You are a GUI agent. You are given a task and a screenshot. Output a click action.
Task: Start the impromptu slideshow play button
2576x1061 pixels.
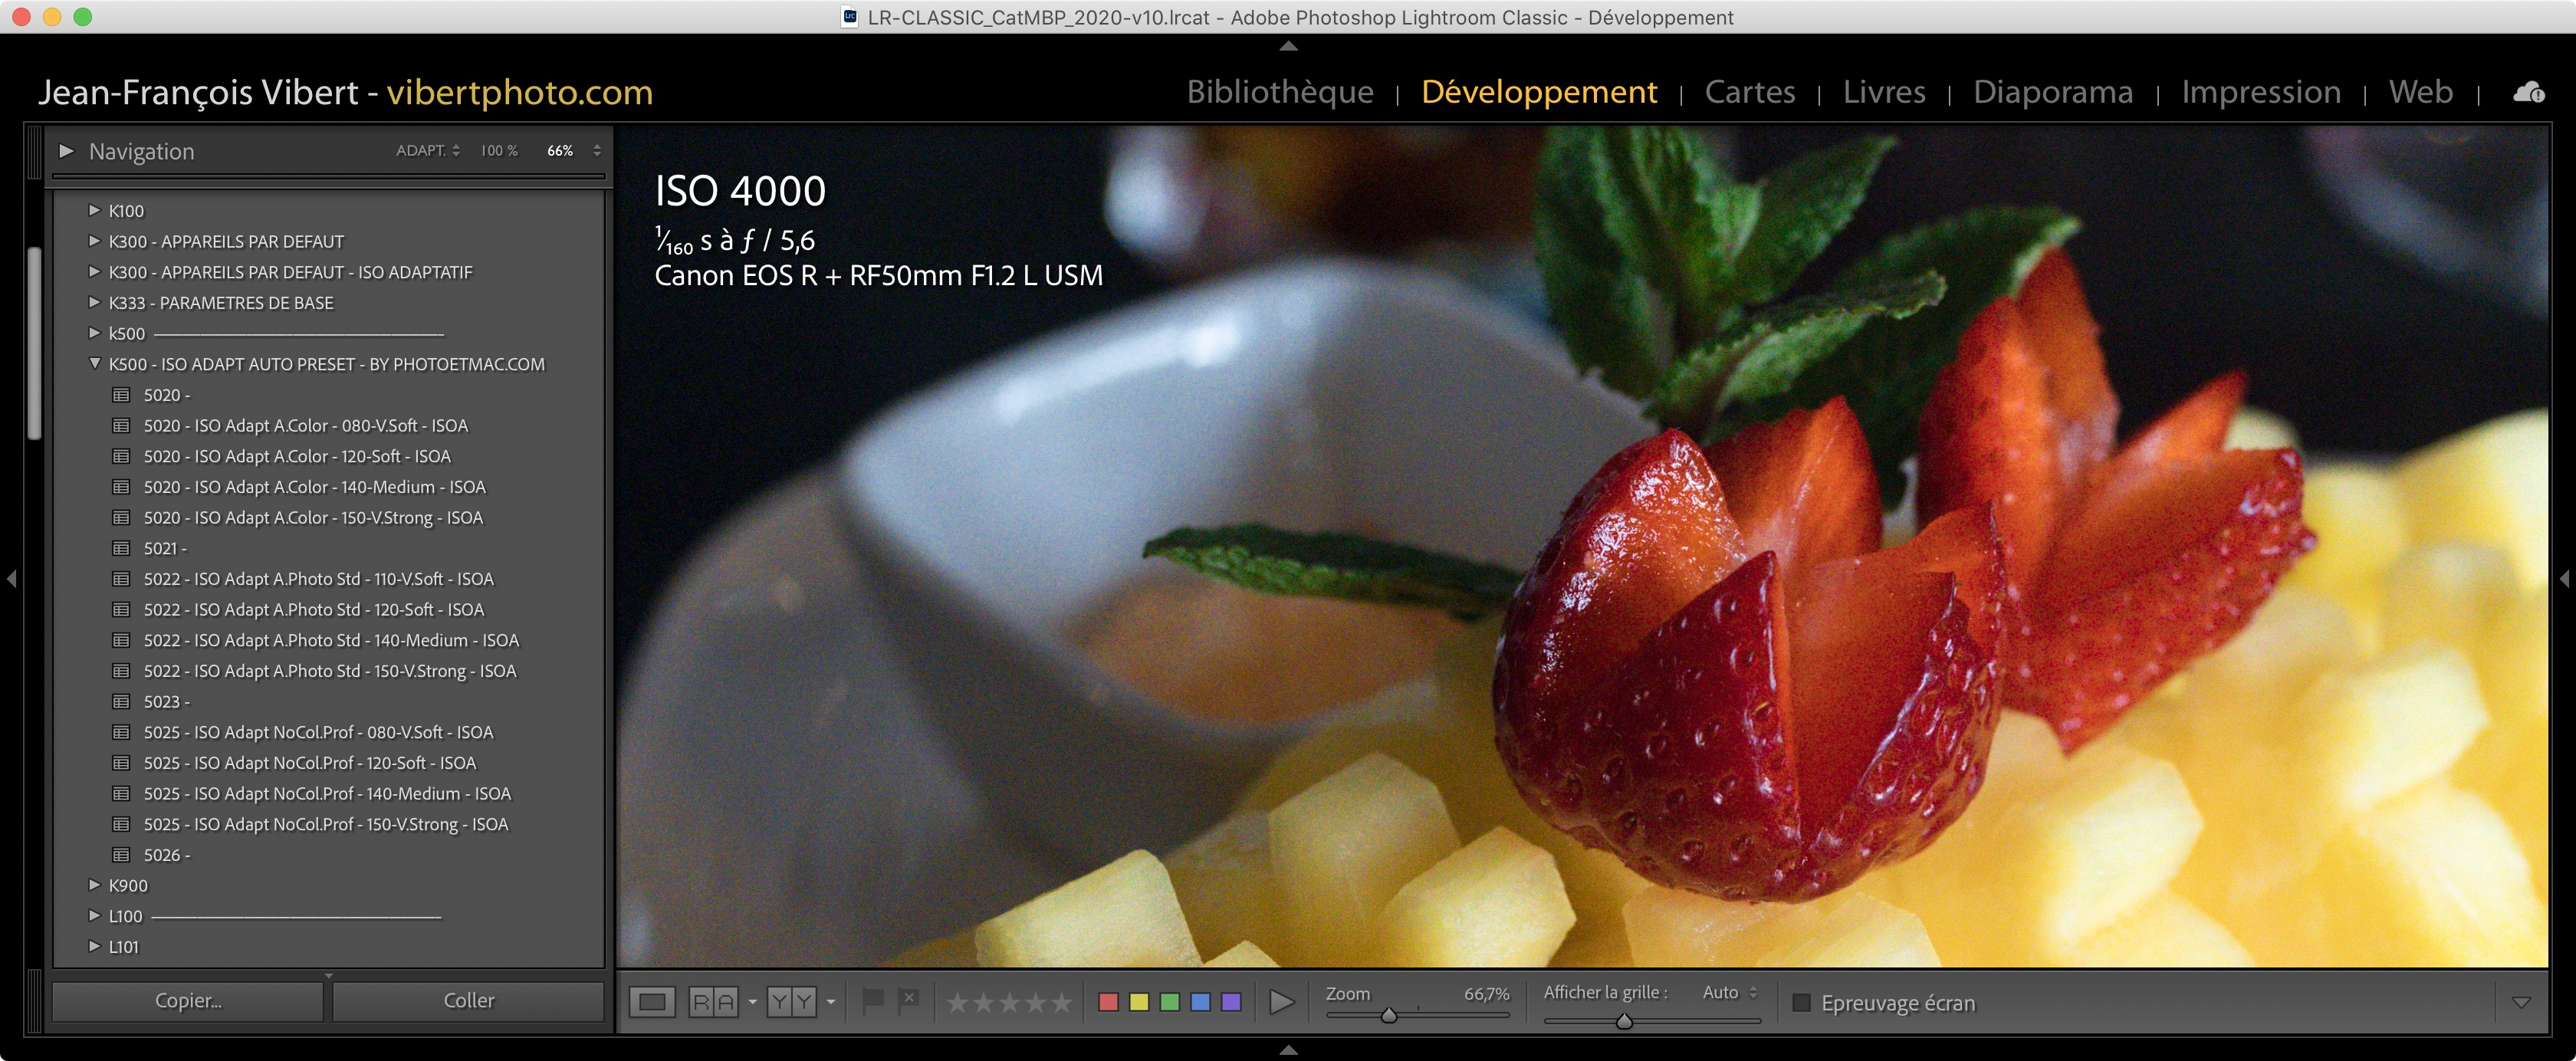coord(1281,1001)
